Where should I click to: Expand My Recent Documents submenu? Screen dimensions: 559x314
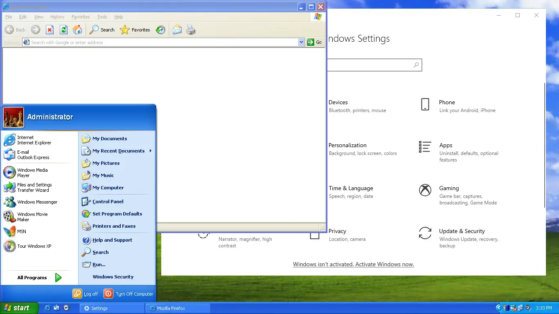click(x=117, y=151)
